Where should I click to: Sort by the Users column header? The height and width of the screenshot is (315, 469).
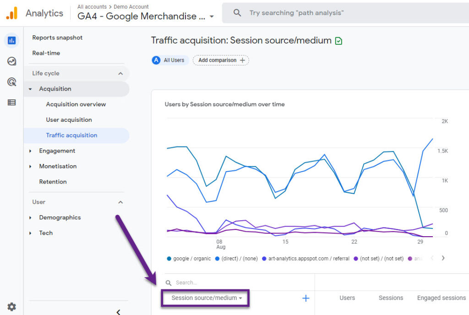click(x=347, y=298)
